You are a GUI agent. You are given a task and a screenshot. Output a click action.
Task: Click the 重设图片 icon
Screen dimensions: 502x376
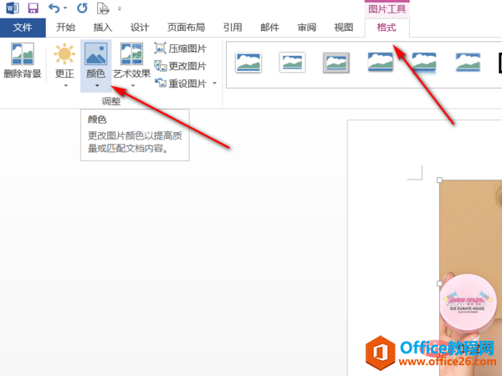tap(160, 83)
